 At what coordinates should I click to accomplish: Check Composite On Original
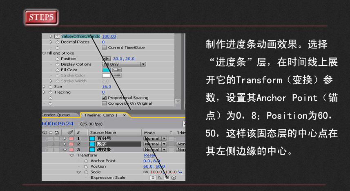(x=104, y=103)
